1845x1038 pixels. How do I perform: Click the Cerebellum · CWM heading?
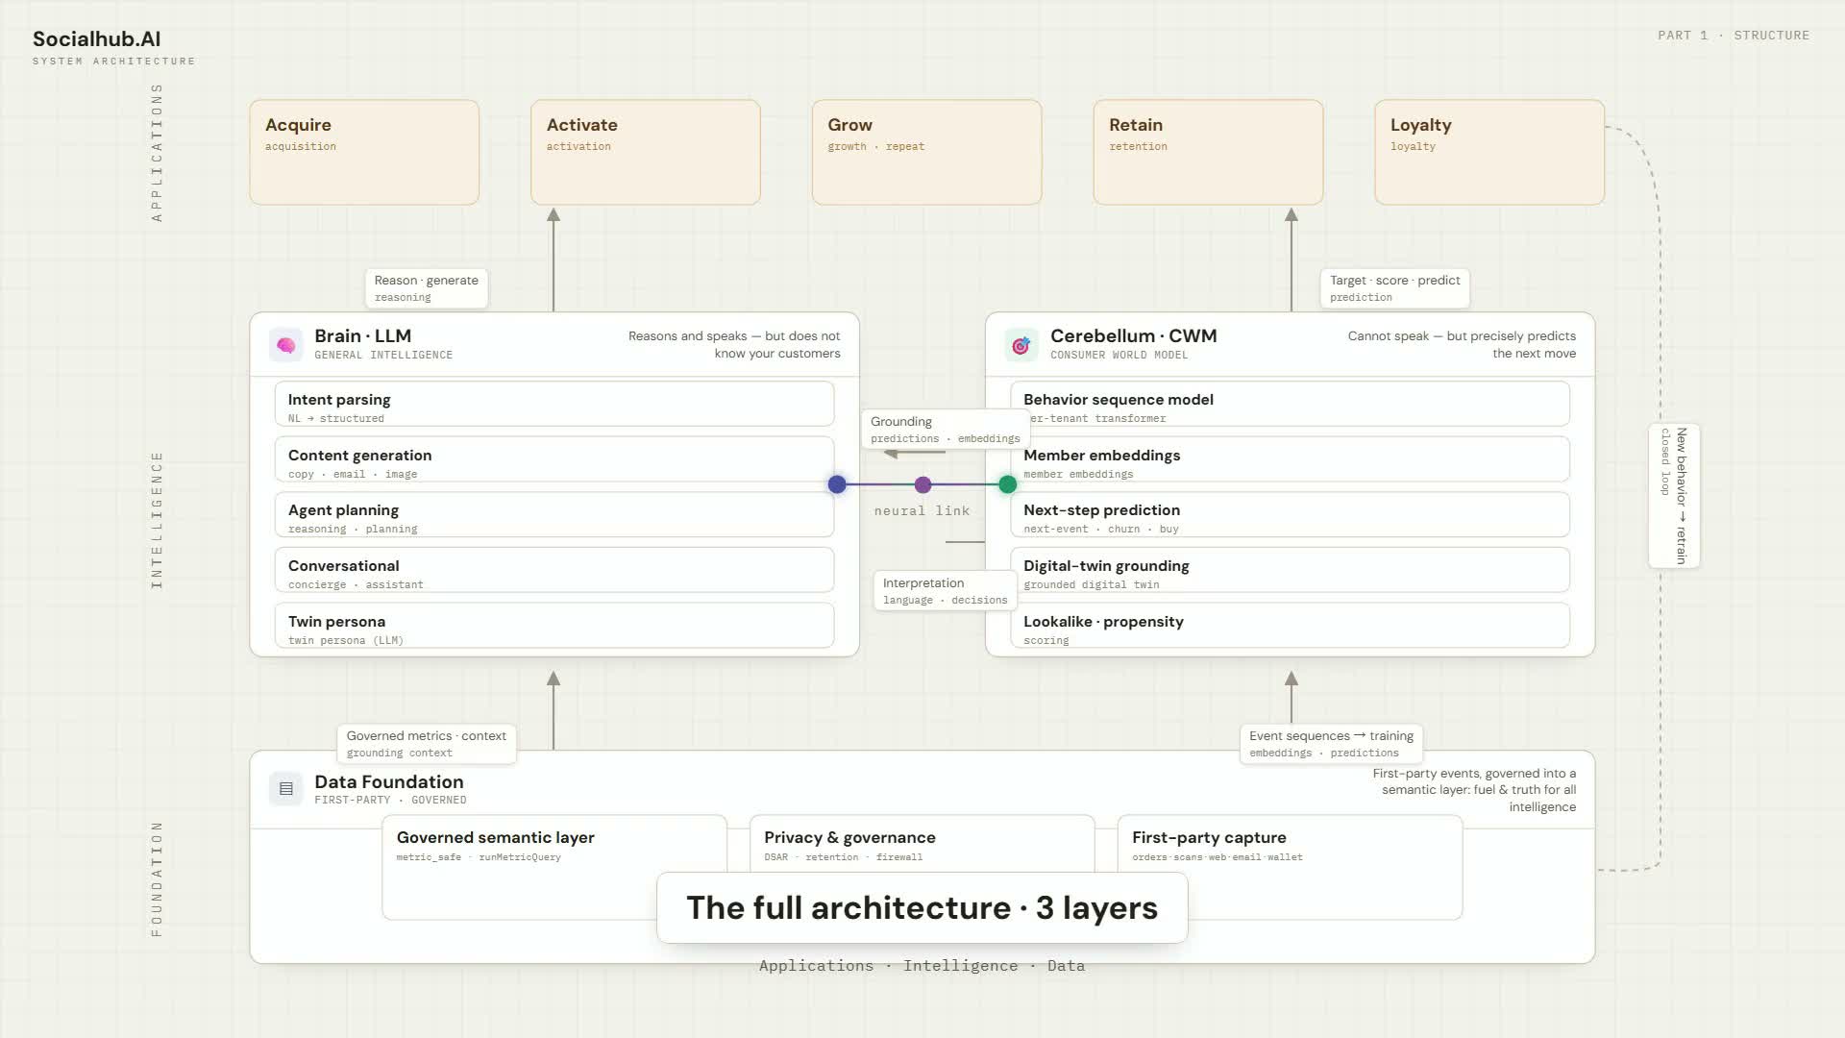click(x=1133, y=335)
